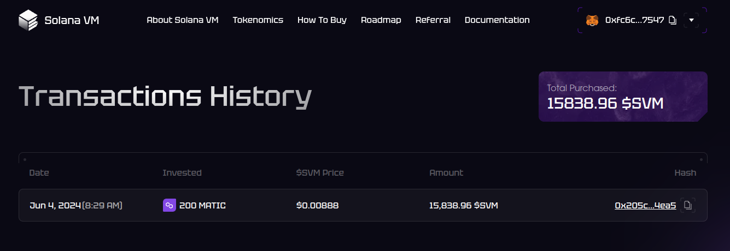Open the wallet dropdown arrow
The image size is (730, 251).
point(691,20)
